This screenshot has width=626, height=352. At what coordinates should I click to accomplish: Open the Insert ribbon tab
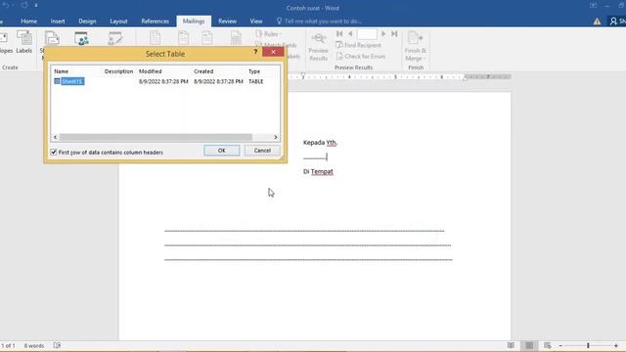[58, 22]
